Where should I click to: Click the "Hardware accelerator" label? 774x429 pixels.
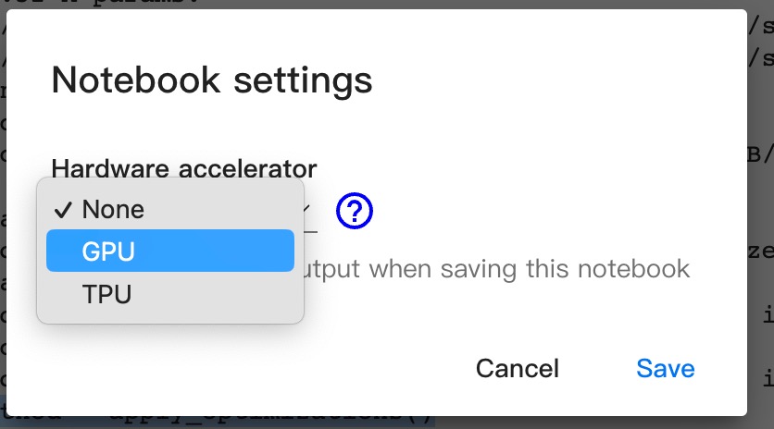pos(184,168)
